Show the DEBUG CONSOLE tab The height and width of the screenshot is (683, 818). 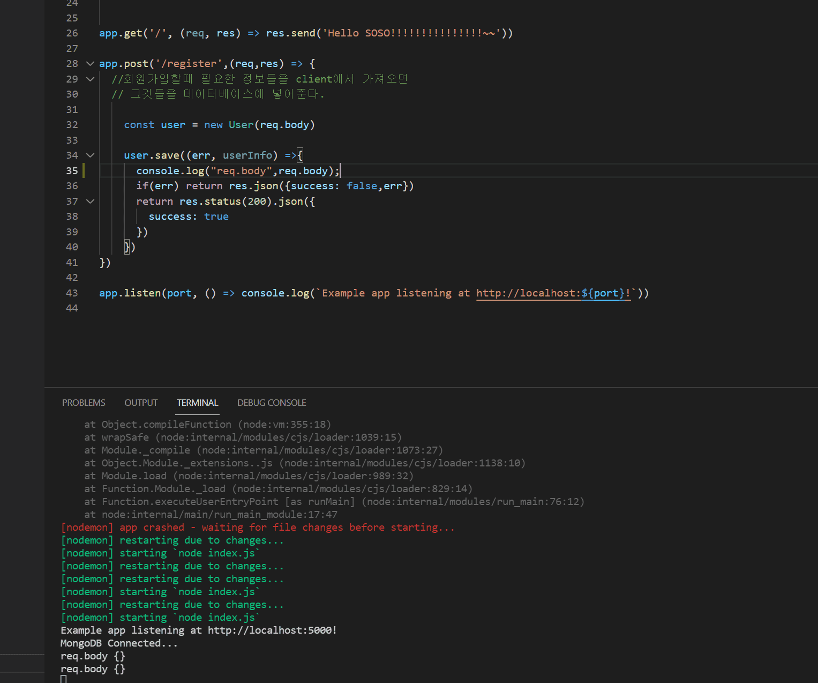(272, 403)
